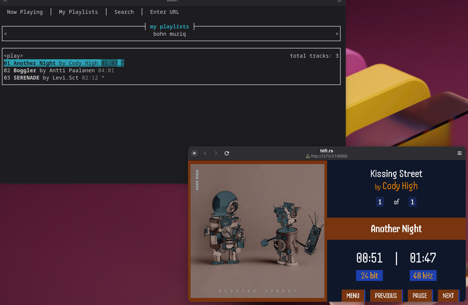
Task: Skip to NEXT track
Action: pyautogui.click(x=448, y=296)
